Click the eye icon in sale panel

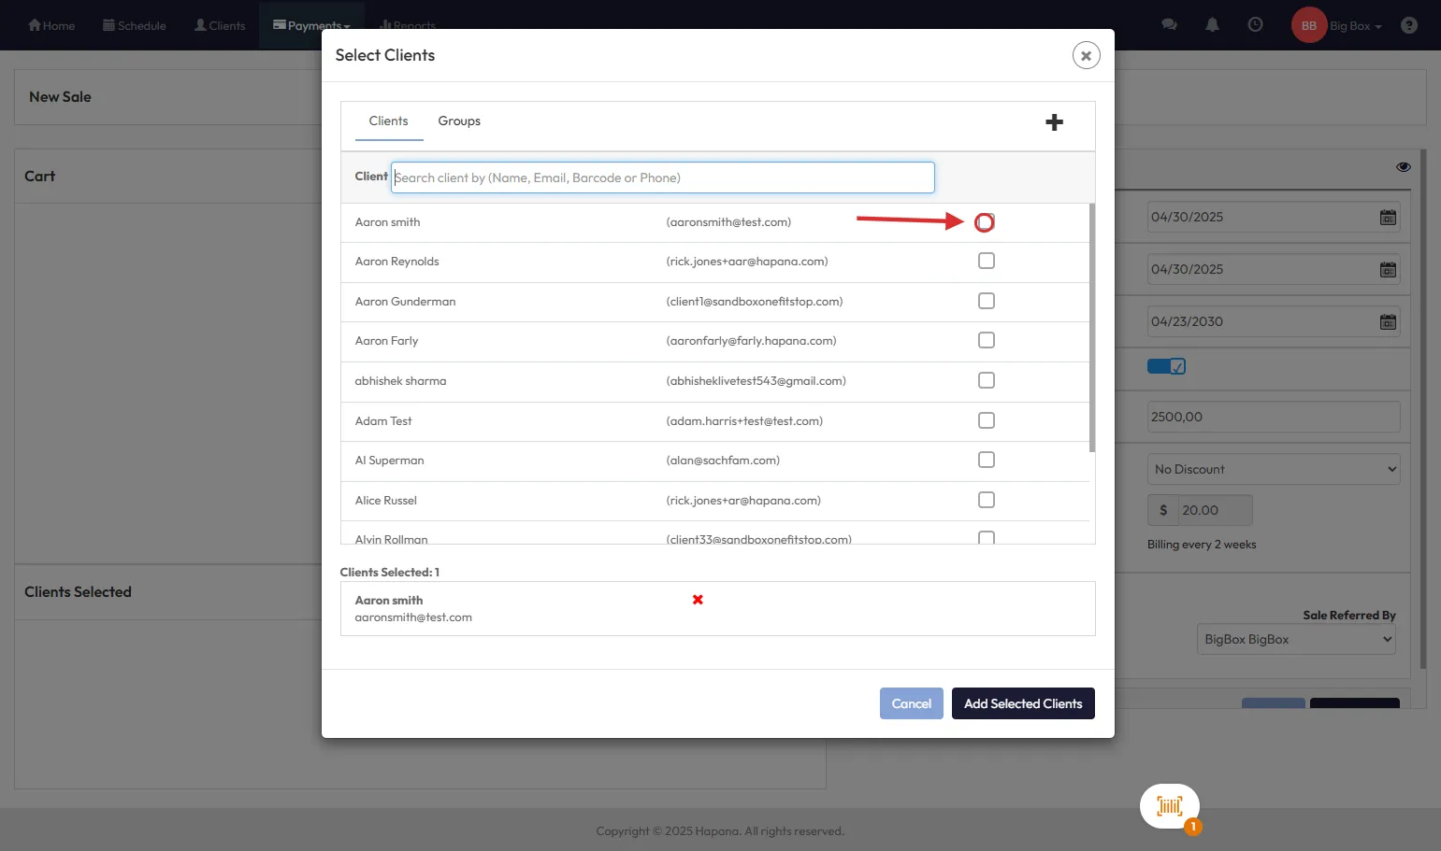coord(1403,167)
